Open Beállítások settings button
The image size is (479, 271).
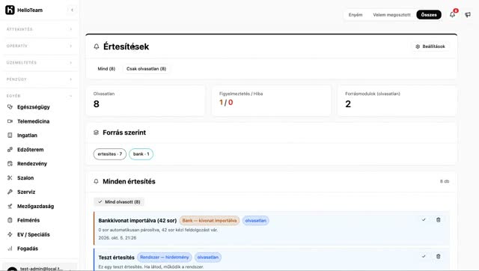point(430,46)
